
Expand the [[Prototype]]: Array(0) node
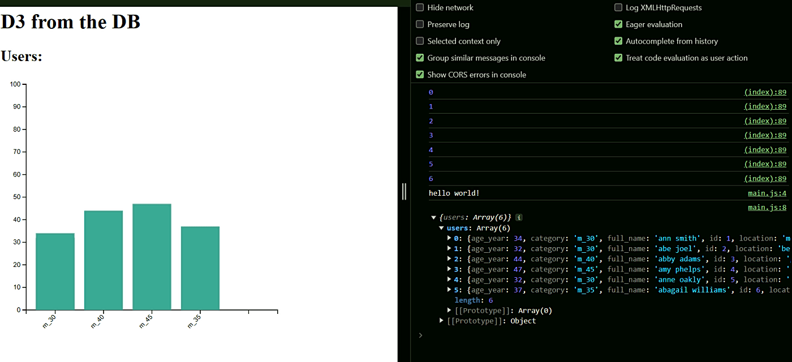coord(450,311)
